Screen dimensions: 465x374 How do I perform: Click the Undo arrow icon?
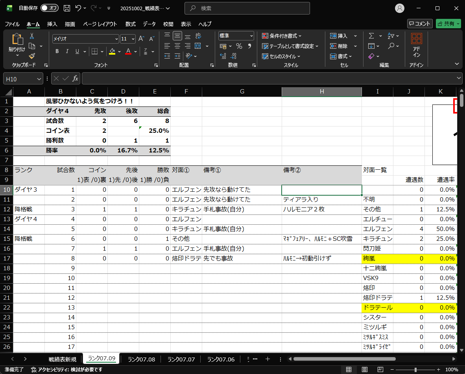click(x=78, y=8)
